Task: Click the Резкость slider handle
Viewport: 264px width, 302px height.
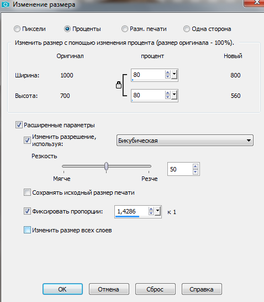Action: click(107, 166)
